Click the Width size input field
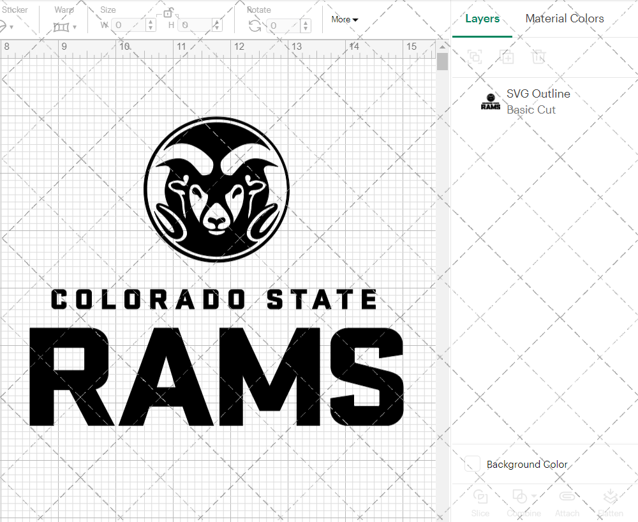Viewport: 638px width, 522px height. click(128, 26)
